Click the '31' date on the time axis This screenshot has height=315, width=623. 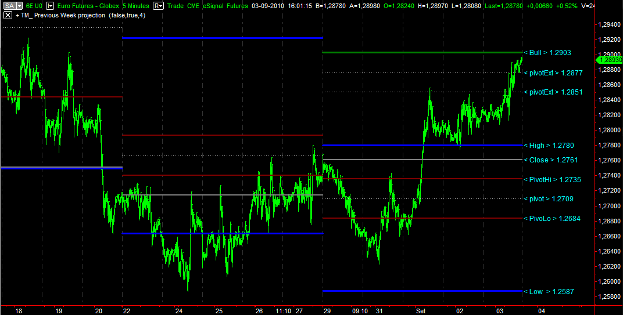click(379, 311)
